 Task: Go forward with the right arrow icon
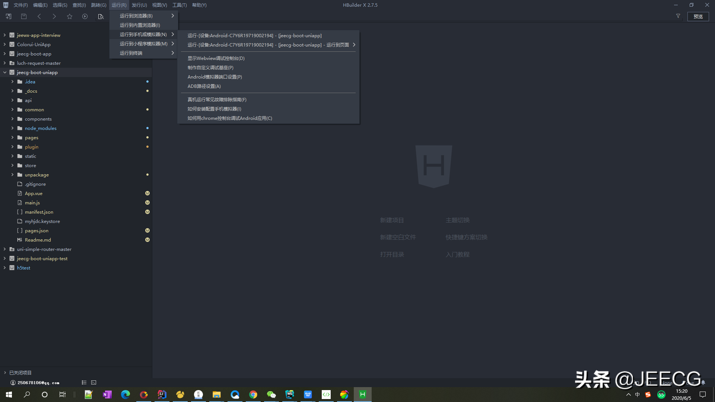[54, 16]
